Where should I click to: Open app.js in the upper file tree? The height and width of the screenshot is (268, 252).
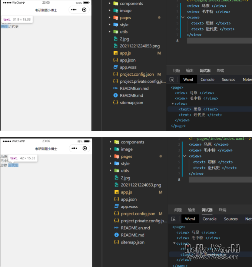(x=125, y=53)
